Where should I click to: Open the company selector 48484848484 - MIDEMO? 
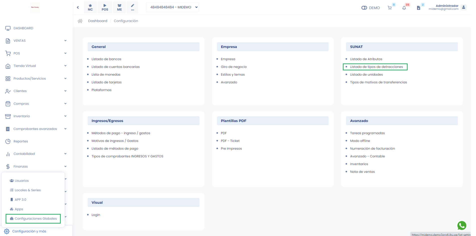172,7
